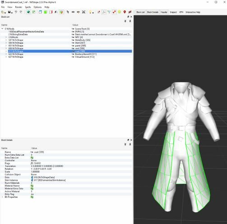Open the File menu
Image resolution: width=227 pixels, height=224 pixels.
pyautogui.click(x=3, y=7)
